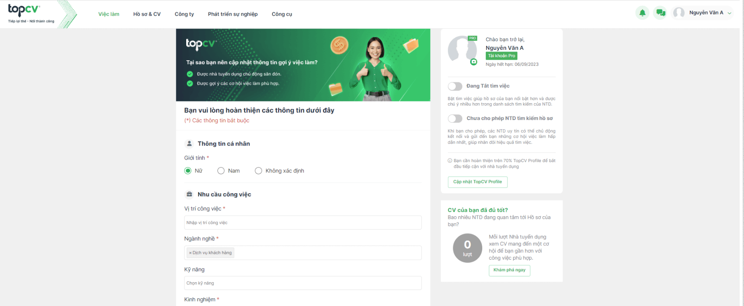Toggle Chưa cho phép NTD tìm kiếm hồ sơ
Screen dimensions: 744x306
[455, 118]
